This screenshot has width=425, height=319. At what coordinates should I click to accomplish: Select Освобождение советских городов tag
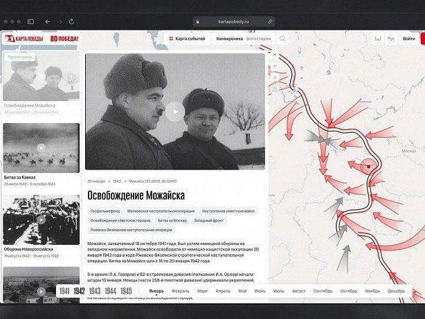click(x=120, y=220)
